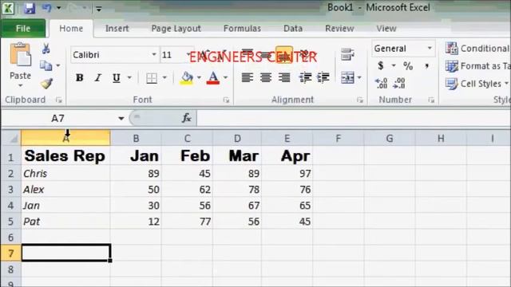Screen dimensions: 511x287
Task: Switch to the Insert tab
Action: 117,29
